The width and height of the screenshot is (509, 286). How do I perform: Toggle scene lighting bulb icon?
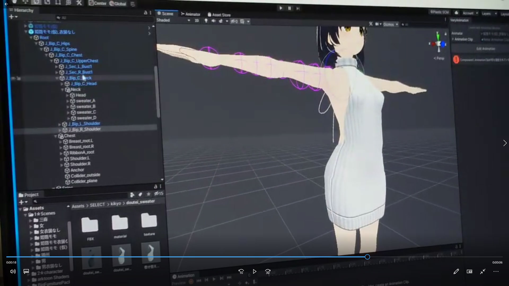point(206,21)
